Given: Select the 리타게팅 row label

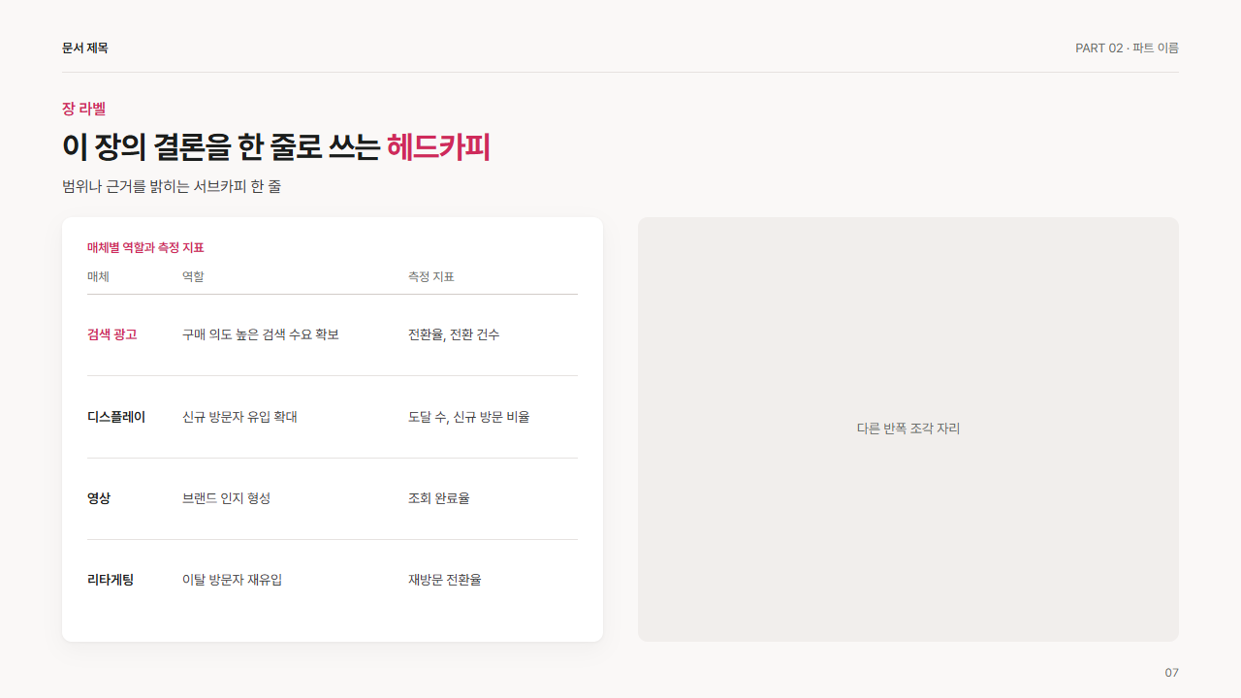Looking at the screenshot, I should coord(111,580).
